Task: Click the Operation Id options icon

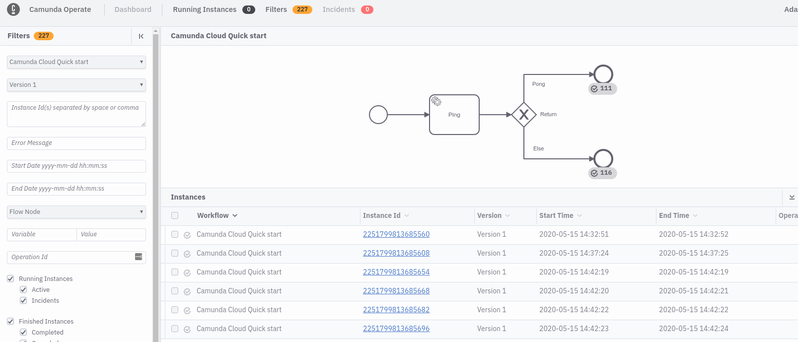Action: [139, 257]
